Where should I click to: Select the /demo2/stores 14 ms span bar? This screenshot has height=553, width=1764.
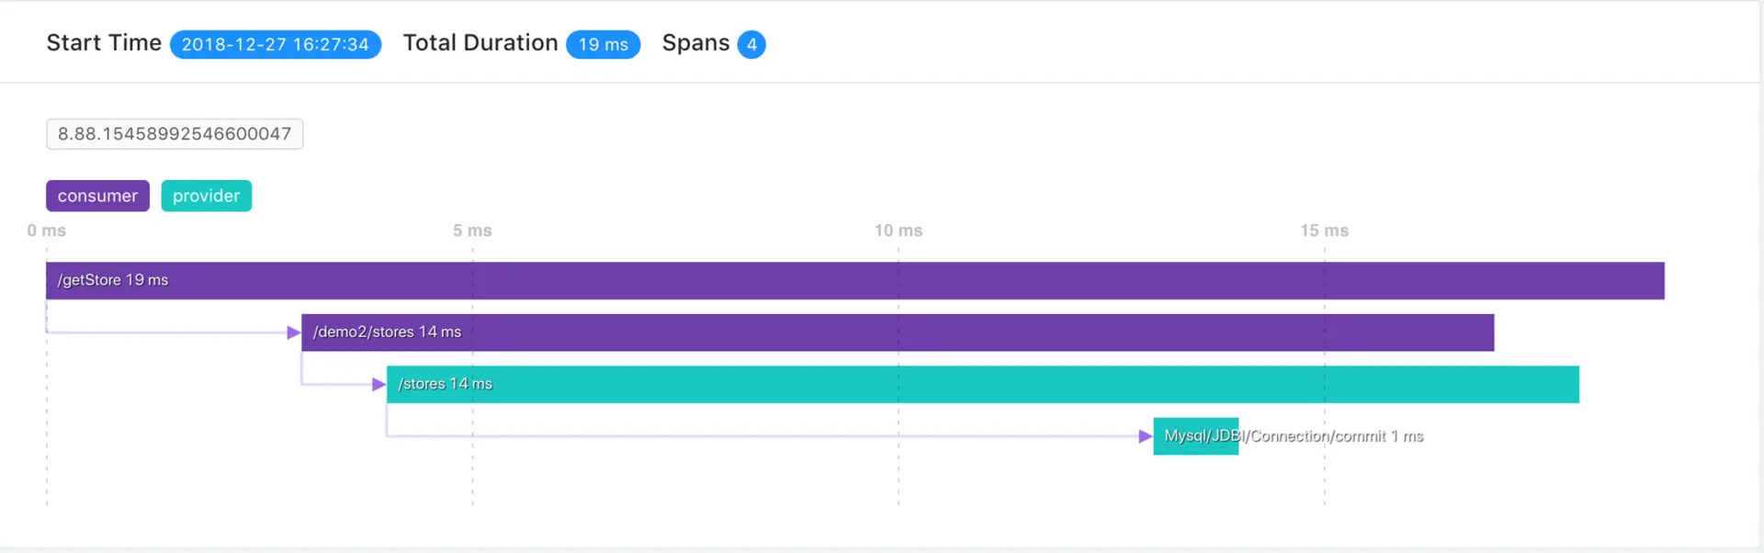click(898, 333)
